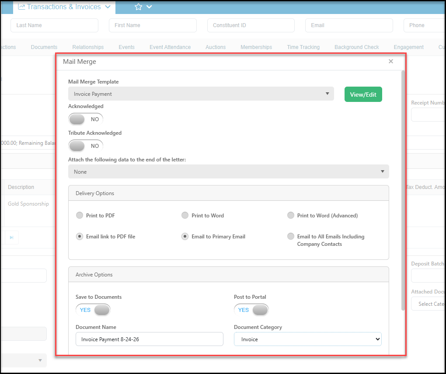
Task: Choose Email to Primary Email radio
Action: 185,236
